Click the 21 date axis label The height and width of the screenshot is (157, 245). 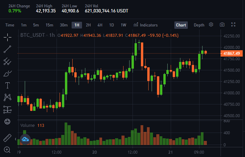click(x=171, y=152)
